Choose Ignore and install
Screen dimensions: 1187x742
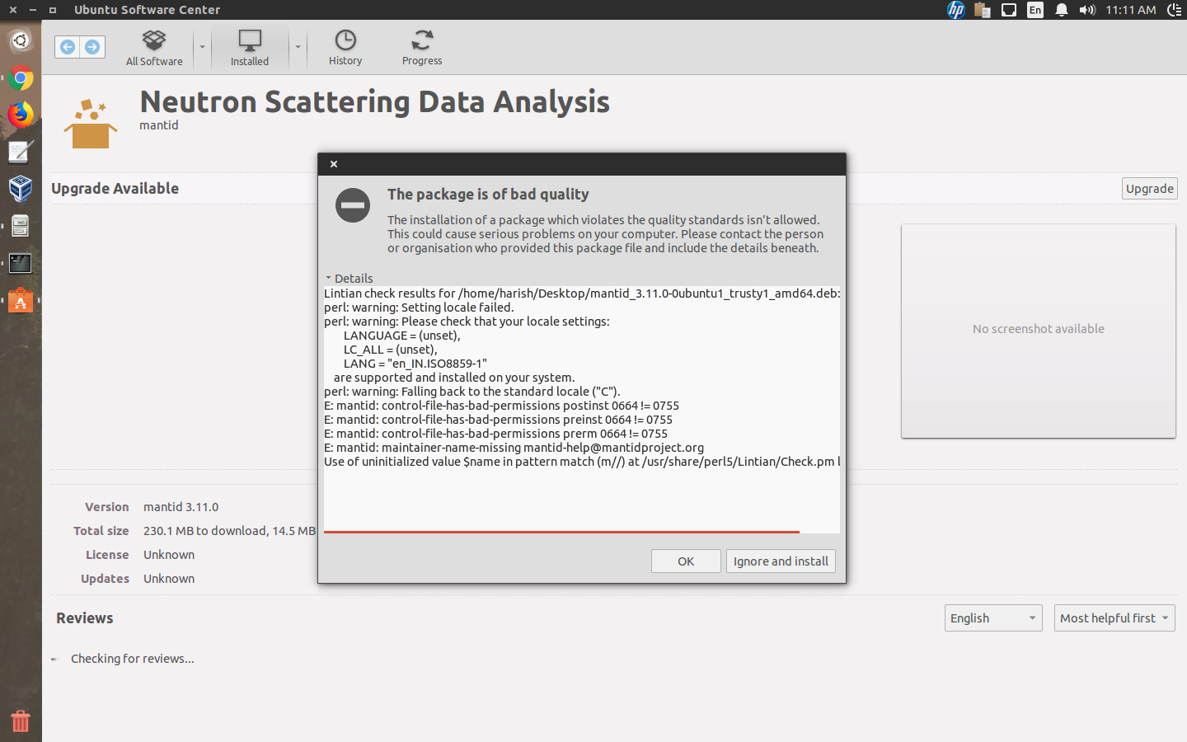[x=781, y=561]
